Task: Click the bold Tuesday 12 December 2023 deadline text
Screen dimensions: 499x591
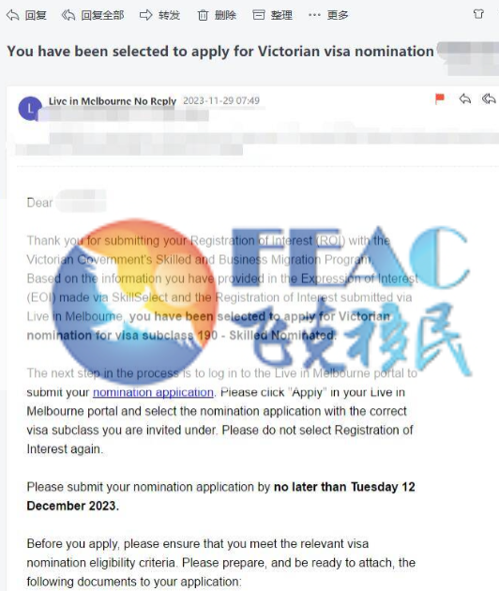Action: (220, 496)
